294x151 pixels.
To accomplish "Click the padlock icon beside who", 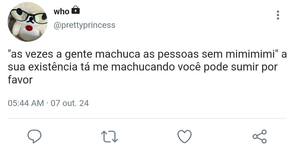I will [x=76, y=11].
